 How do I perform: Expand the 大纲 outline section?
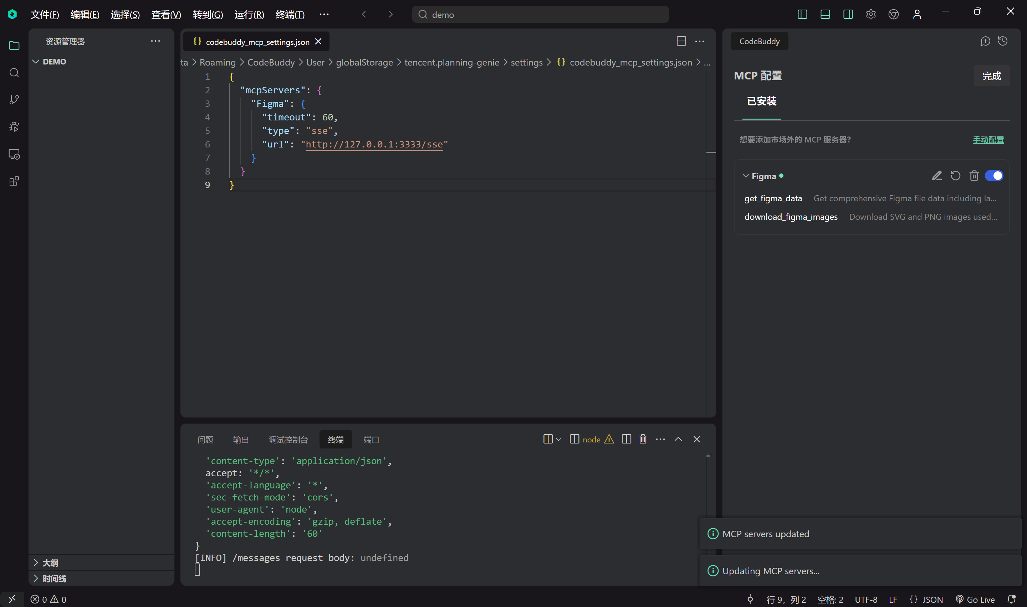tap(36, 563)
